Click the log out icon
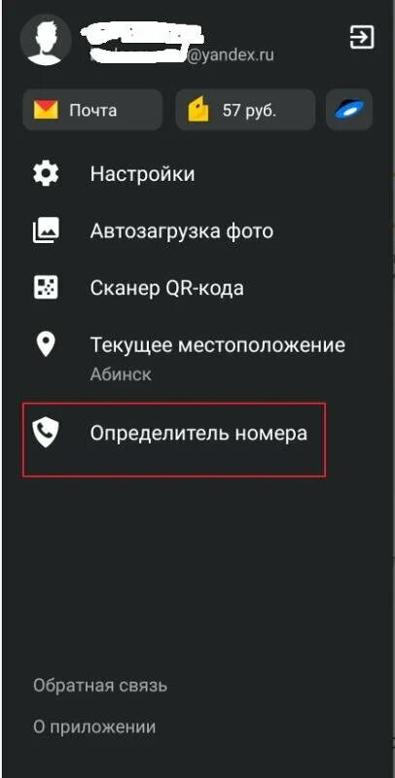This screenshot has height=778, width=395. point(362,37)
